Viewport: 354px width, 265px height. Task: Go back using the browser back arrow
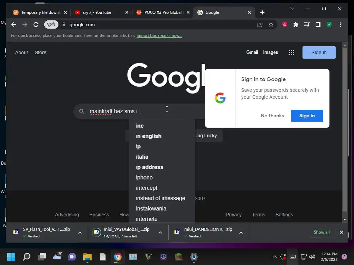click(x=14, y=24)
